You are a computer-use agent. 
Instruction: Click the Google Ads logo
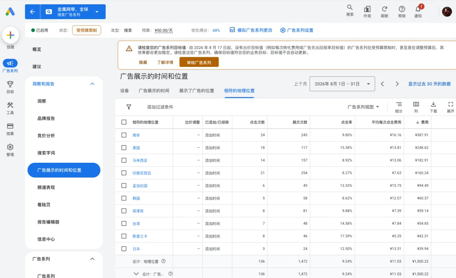click(10, 12)
